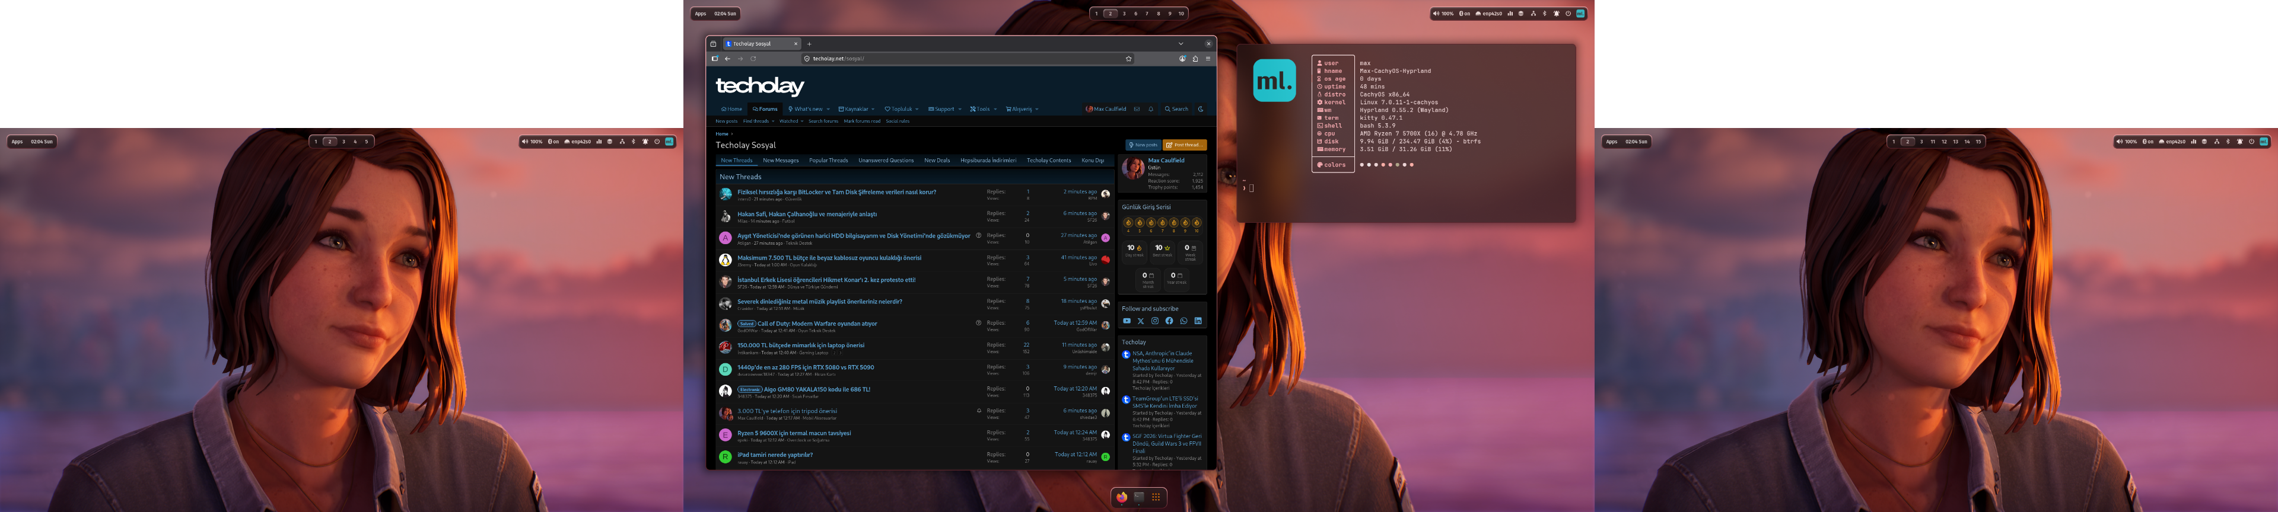2278x512 pixels.
Task: Open the Firefox hamburger menu
Action: coord(1208,58)
